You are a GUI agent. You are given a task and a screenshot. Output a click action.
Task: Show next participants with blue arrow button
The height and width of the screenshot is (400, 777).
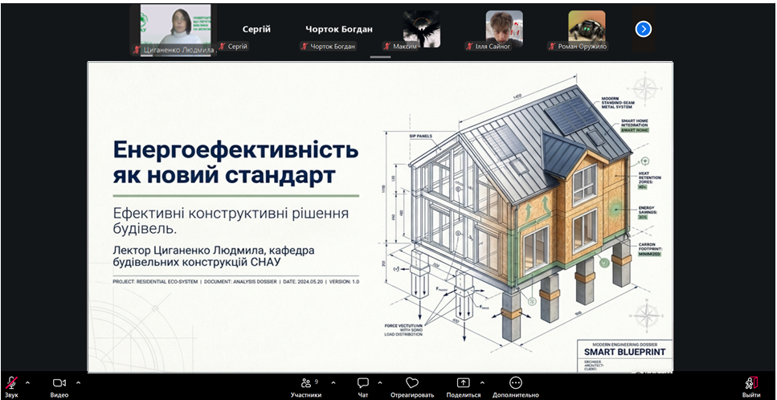tap(643, 29)
